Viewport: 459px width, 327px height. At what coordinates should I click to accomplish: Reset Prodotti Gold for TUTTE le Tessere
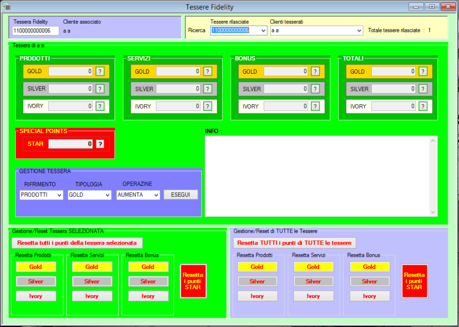[257, 267]
